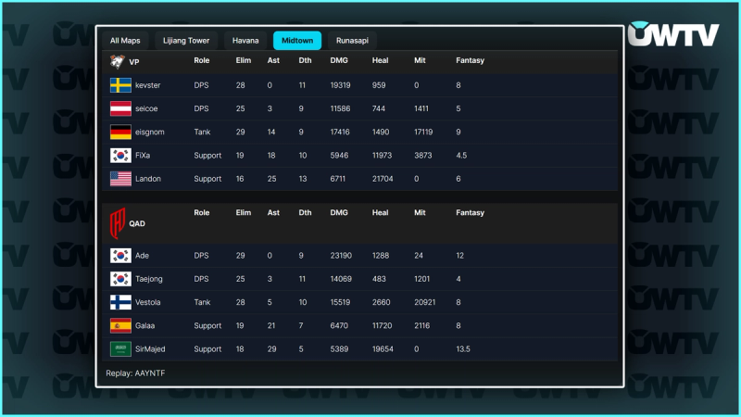Click Ade's damage value 23190

341,256
